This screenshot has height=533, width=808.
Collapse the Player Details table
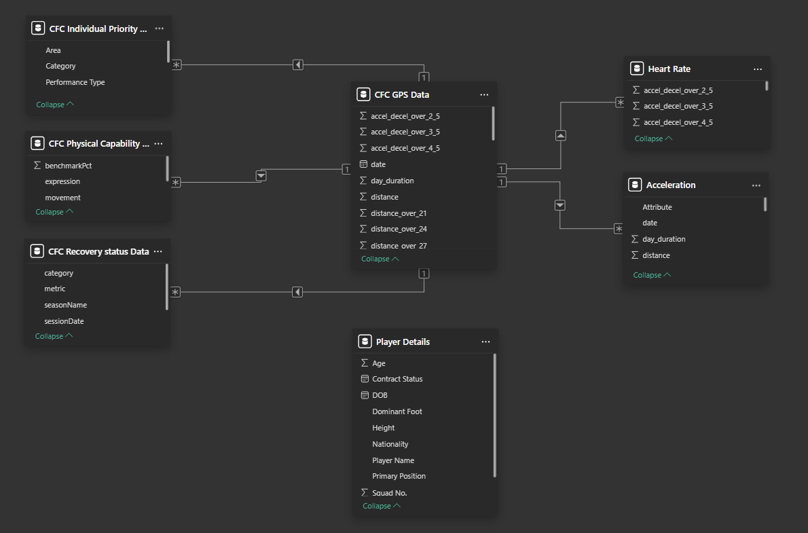[x=382, y=507]
